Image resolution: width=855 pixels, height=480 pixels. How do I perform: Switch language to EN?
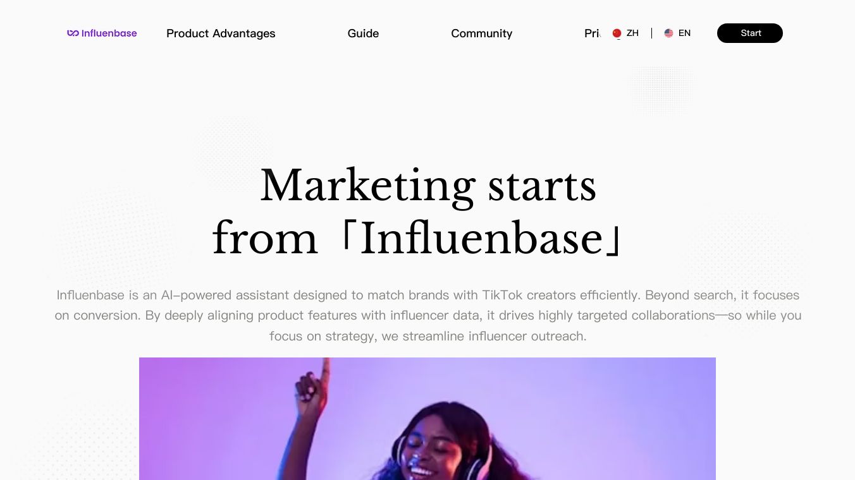677,33
